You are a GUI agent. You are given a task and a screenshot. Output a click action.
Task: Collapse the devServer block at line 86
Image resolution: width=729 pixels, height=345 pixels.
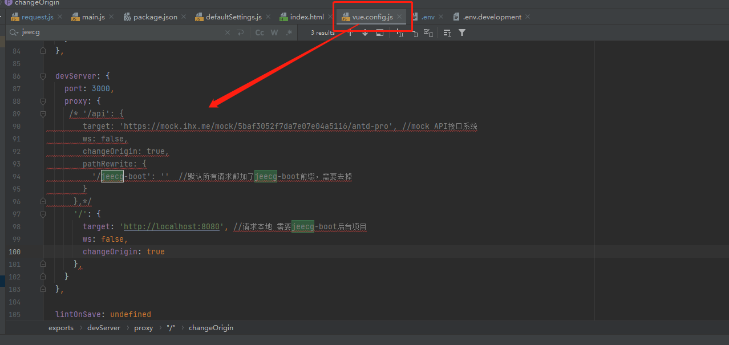click(x=43, y=76)
